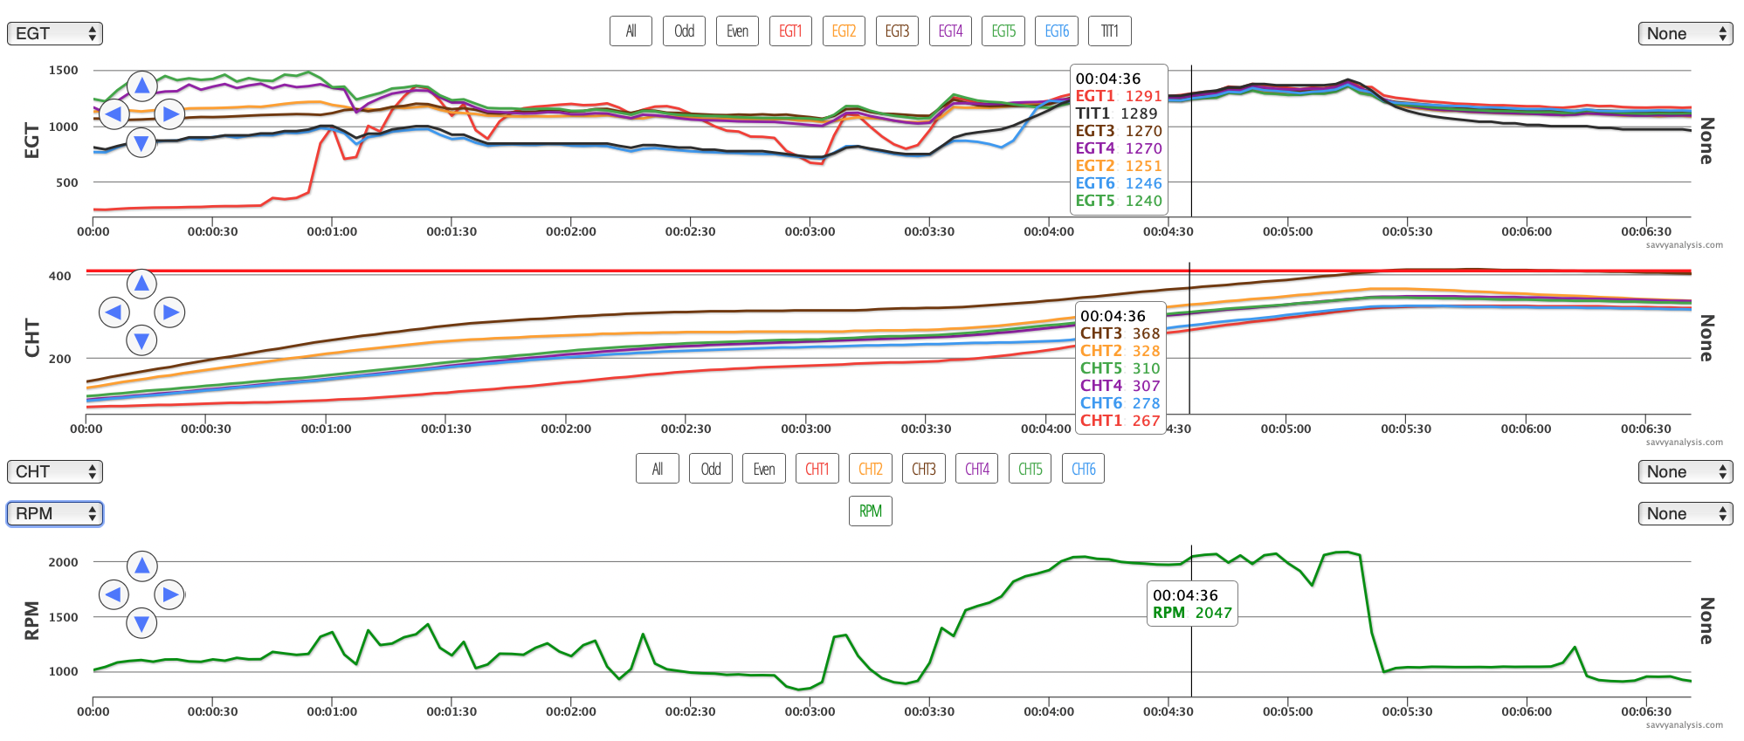Toggle EGT5 series visibility
This screenshot has height=741, width=1744.
coord(1003,31)
